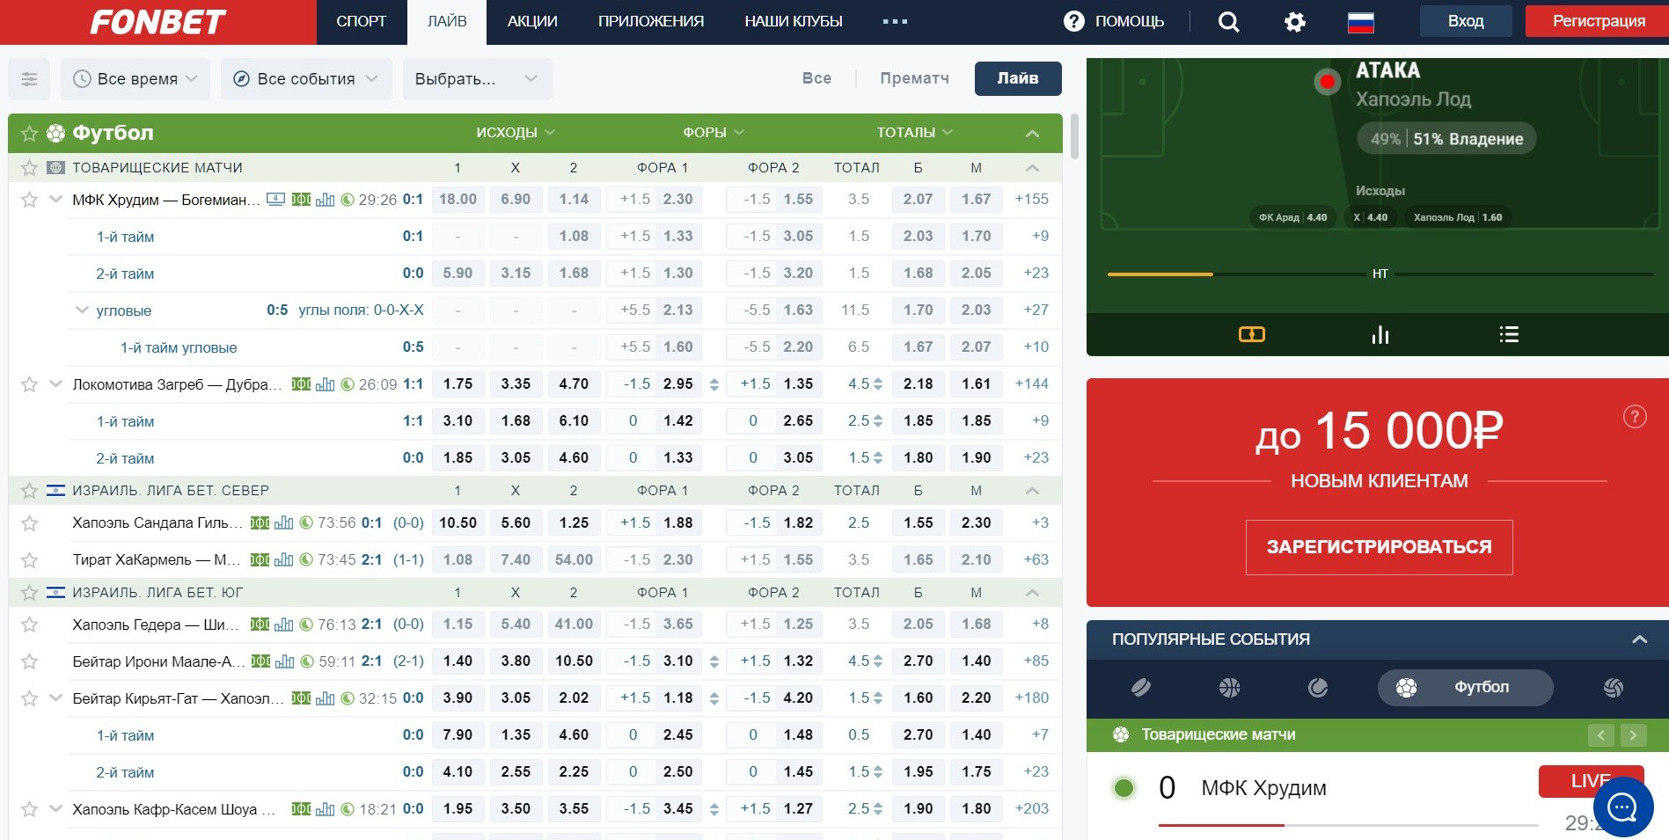Select the Прематч filter tab
The width and height of the screenshot is (1669, 840).
coord(914,78)
